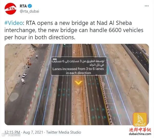Click the Aug 7, 2021 date

click(x=33, y=132)
